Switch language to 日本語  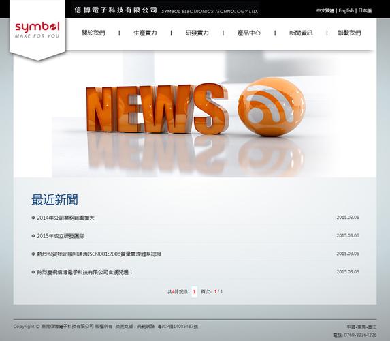point(365,10)
